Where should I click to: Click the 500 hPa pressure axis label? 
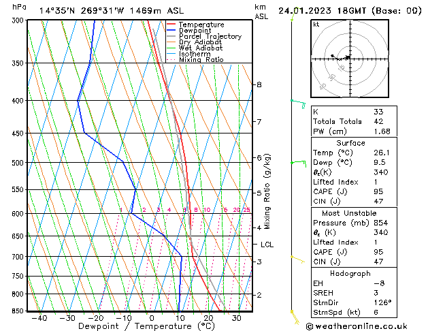[18, 163]
